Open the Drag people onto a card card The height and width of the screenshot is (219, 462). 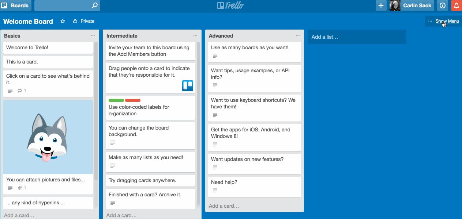(x=151, y=78)
